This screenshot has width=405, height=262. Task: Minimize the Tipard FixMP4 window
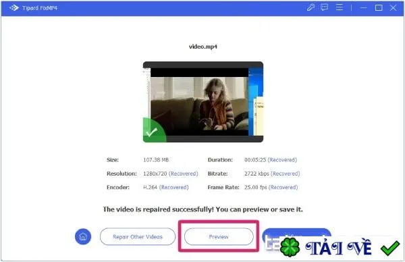(x=364, y=7)
